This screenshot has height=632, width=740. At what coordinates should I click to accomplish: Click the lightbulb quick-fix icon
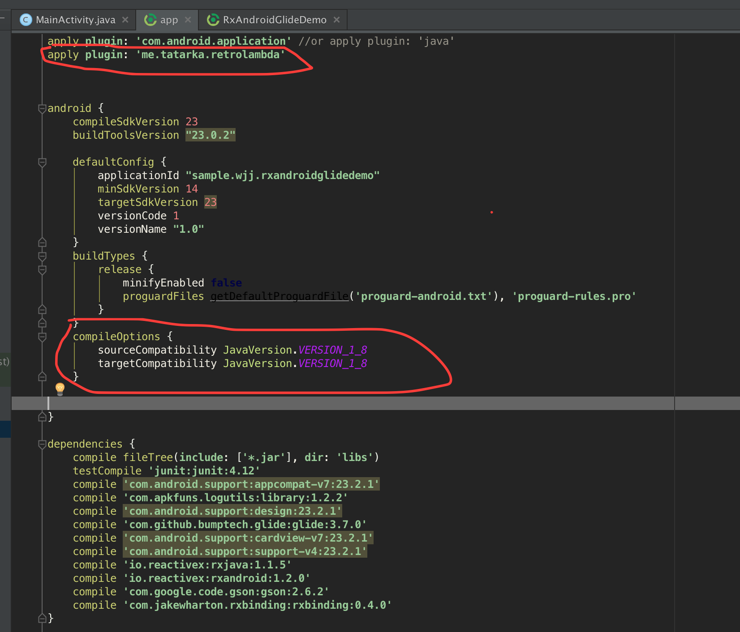pos(60,388)
